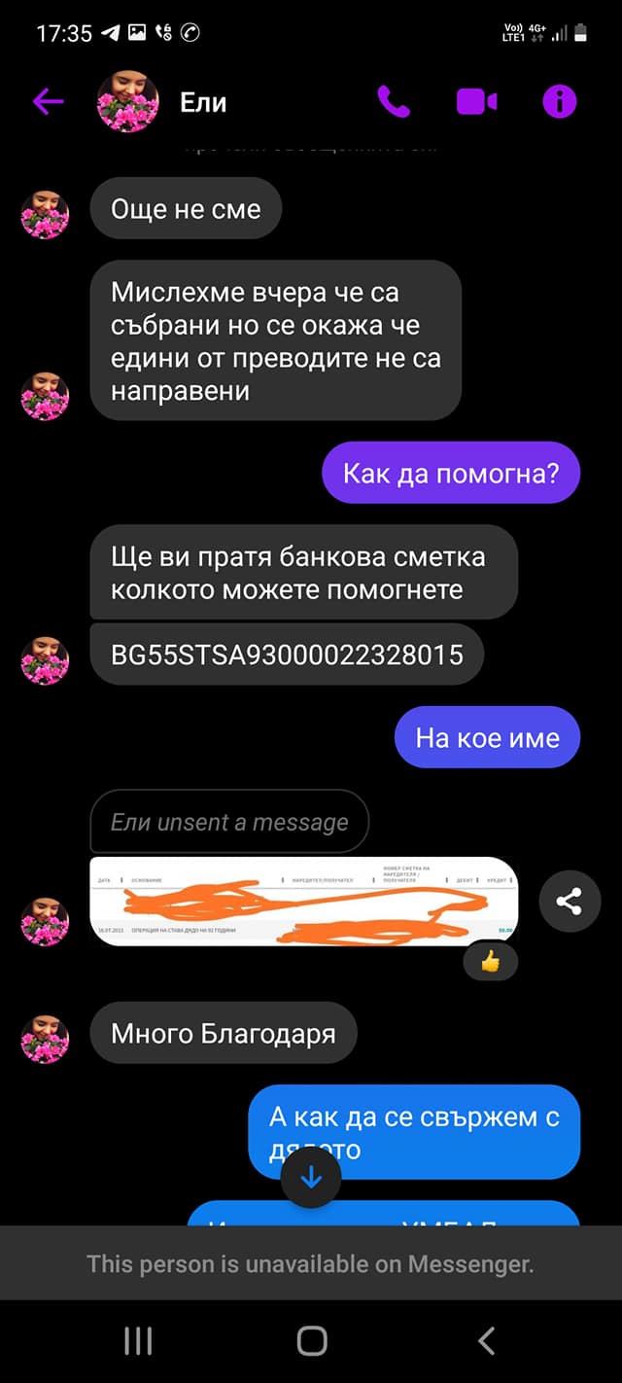Tap the Android back navigation button

[486, 1341]
